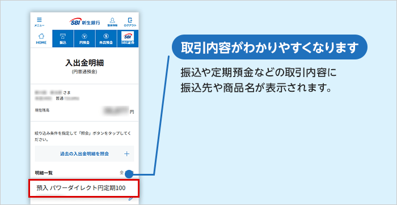Select the 預入 パワーダイレクト円定期100 entry
The width and height of the screenshot is (397, 205).
pyautogui.click(x=84, y=188)
